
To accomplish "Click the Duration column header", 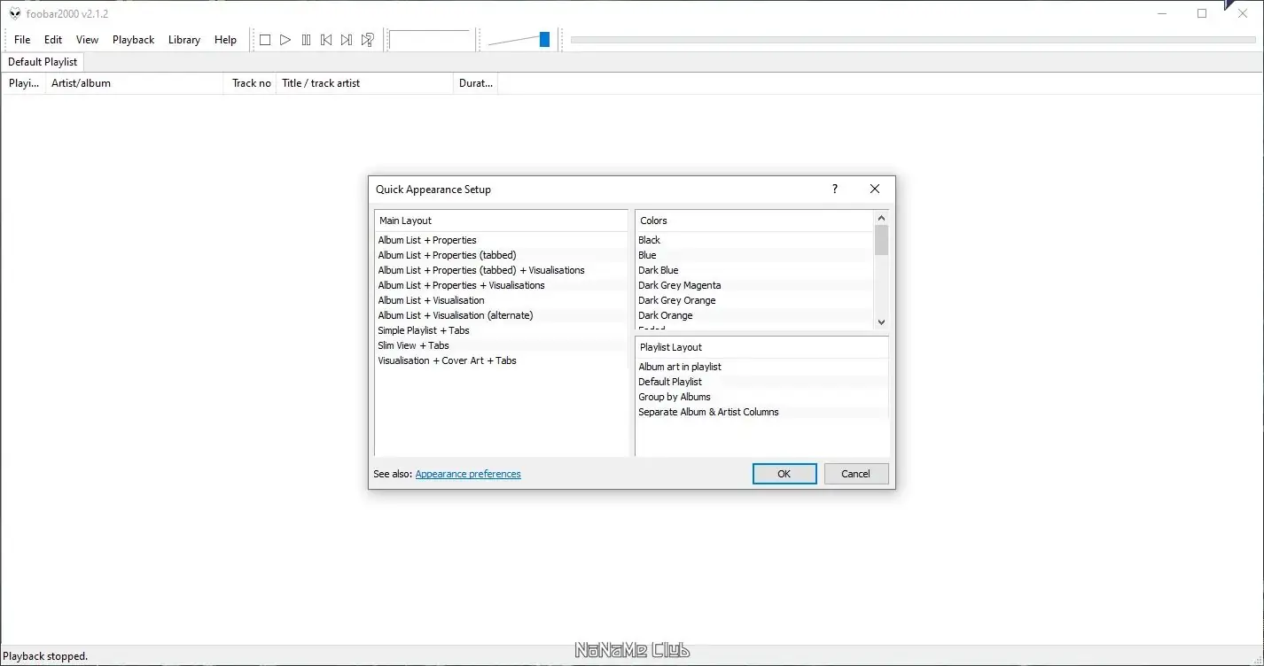I will tap(476, 83).
